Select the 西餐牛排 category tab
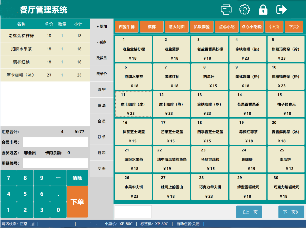 [x=127, y=27]
